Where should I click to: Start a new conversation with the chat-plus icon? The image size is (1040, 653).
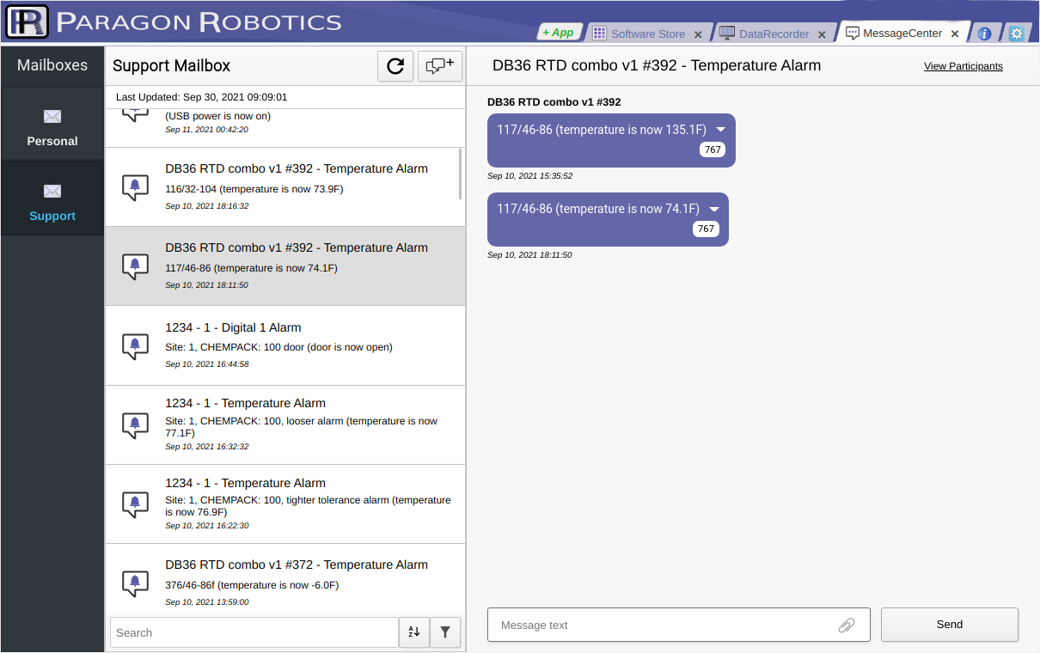[440, 66]
